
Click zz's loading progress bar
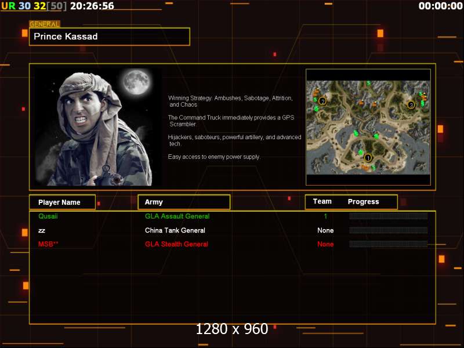click(388, 230)
